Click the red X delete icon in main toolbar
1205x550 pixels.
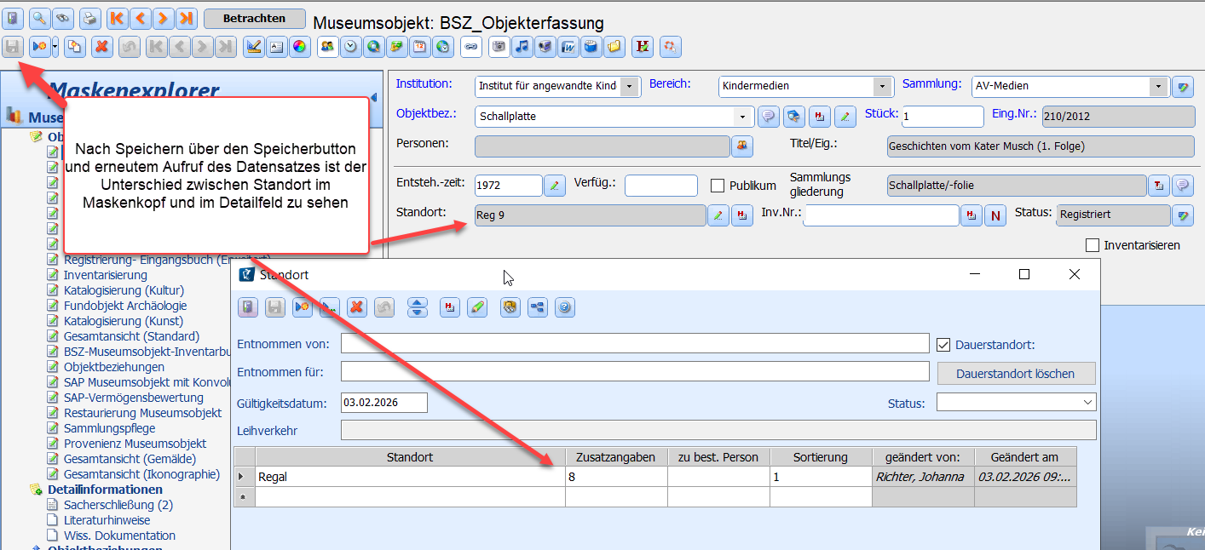click(102, 47)
